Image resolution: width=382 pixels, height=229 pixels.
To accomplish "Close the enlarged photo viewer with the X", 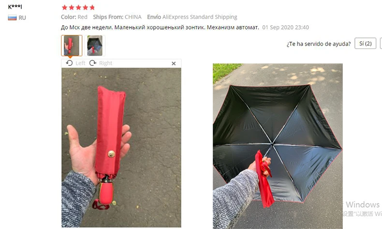I will (x=174, y=63).
